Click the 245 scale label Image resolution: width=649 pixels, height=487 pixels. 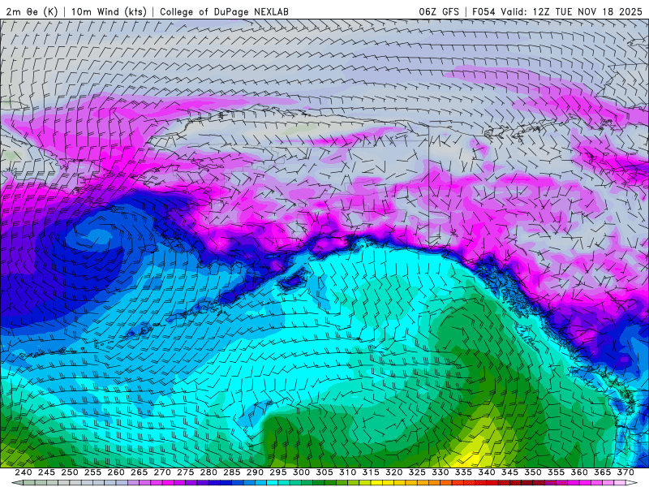tap(46, 472)
